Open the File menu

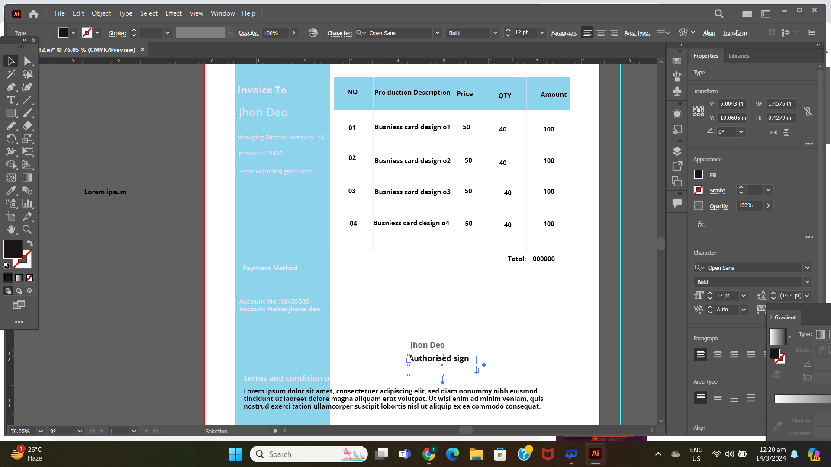point(60,13)
